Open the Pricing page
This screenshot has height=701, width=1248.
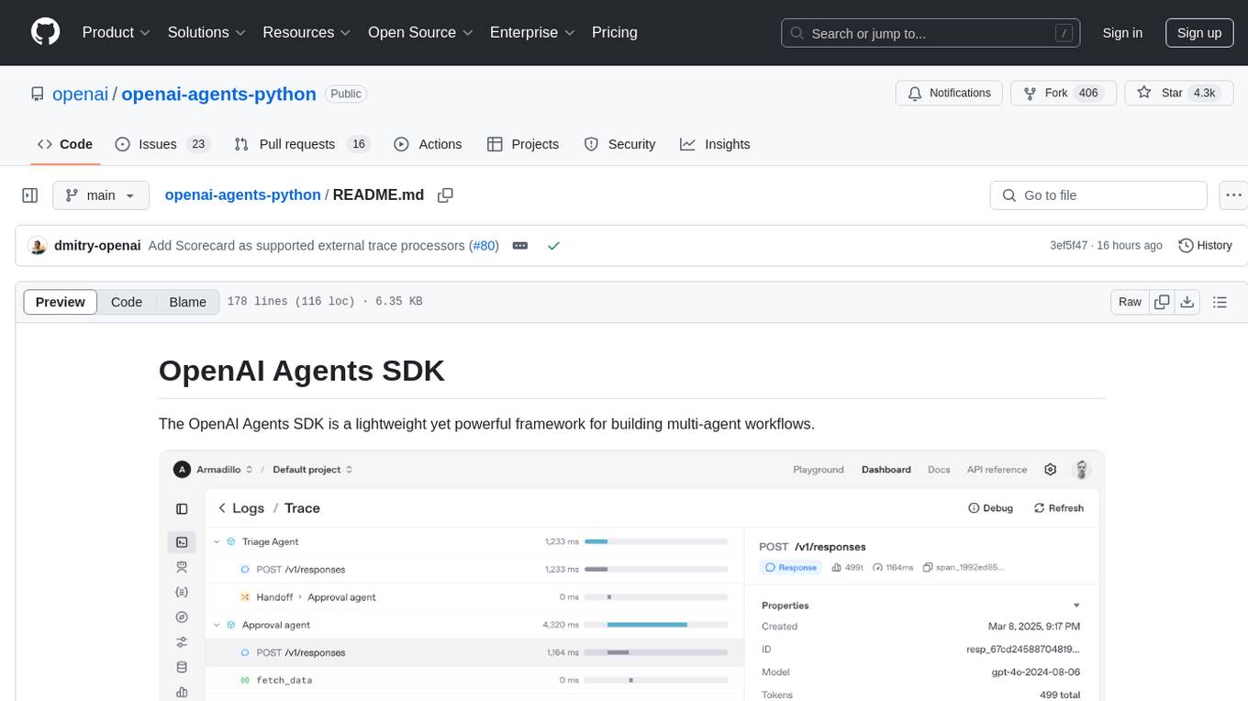click(x=615, y=32)
